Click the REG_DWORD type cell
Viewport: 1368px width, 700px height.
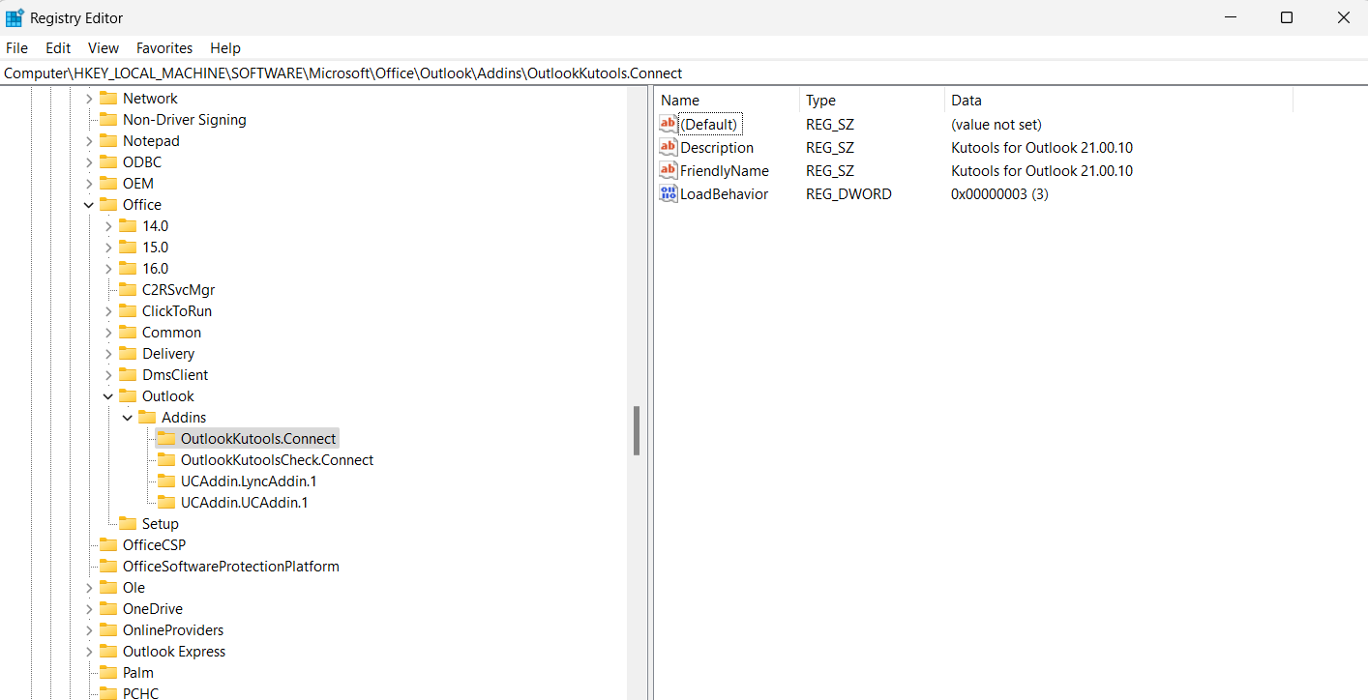click(848, 193)
